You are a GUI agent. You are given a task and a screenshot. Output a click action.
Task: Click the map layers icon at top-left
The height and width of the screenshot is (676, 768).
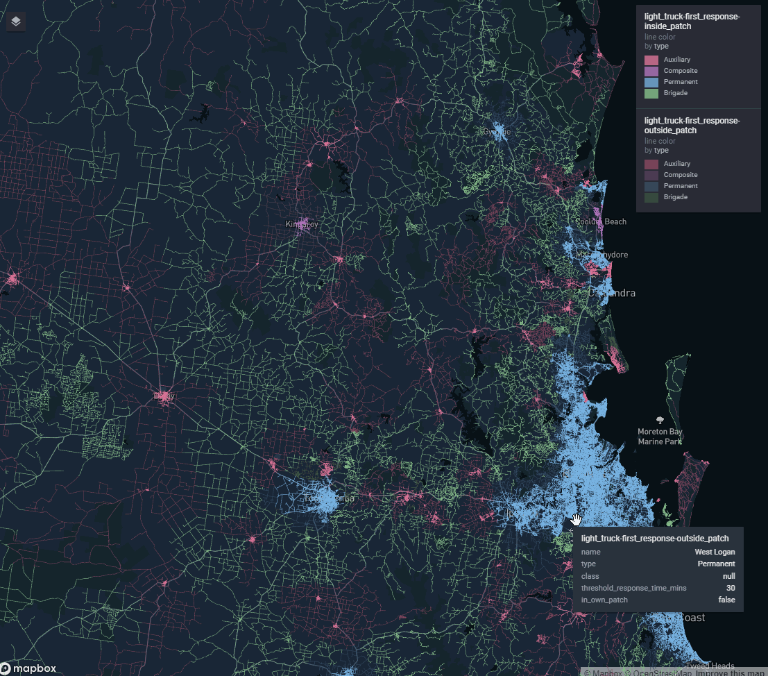(x=15, y=22)
